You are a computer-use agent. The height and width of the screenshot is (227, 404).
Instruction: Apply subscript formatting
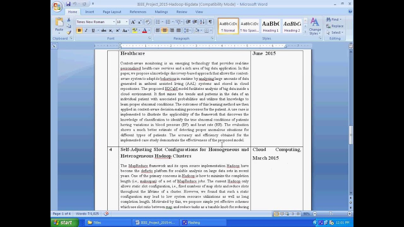pos(111,31)
